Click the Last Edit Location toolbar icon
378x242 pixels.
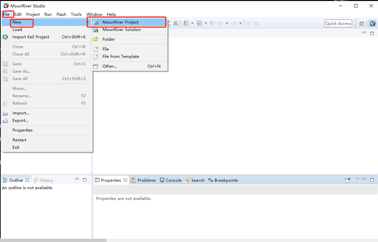coord(212,23)
